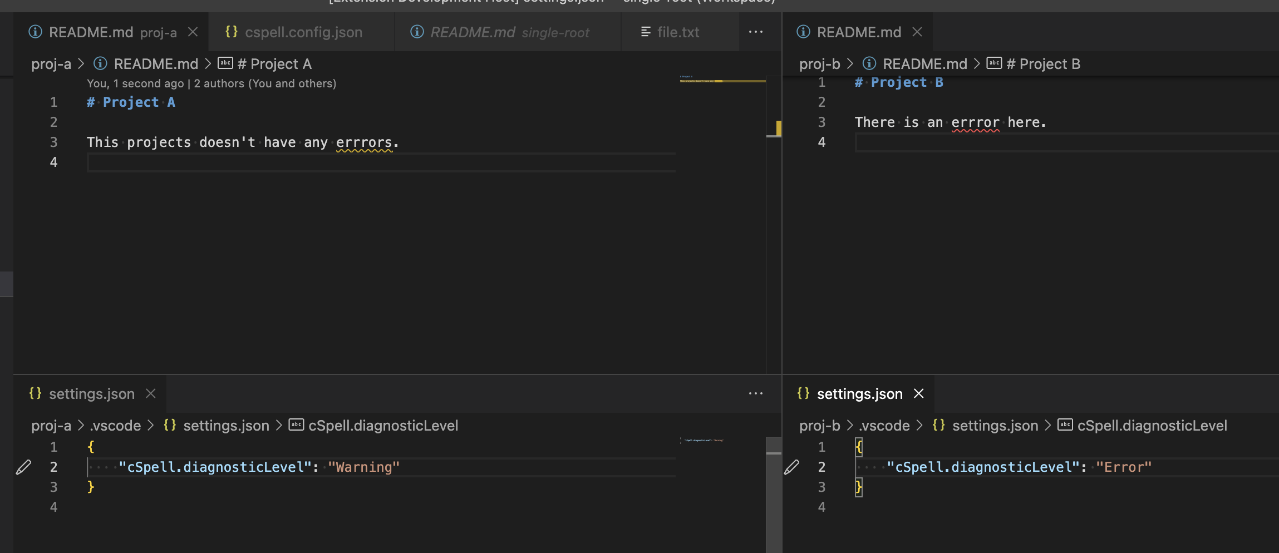Click heading '# Project A' in editor

(x=131, y=102)
